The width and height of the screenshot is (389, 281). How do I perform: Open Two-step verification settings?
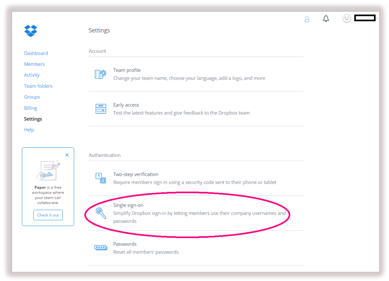click(196, 178)
